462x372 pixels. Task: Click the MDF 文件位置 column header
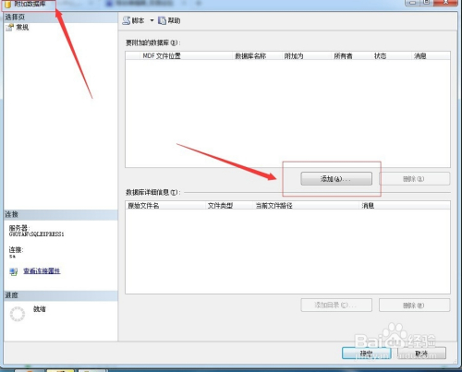162,55
